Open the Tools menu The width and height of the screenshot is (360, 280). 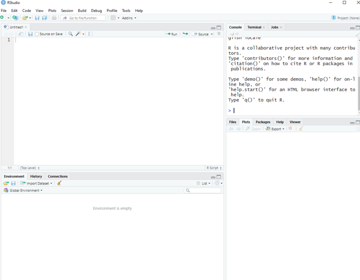126,11
